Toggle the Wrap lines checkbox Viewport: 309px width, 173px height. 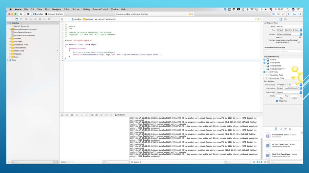[x=277, y=101]
